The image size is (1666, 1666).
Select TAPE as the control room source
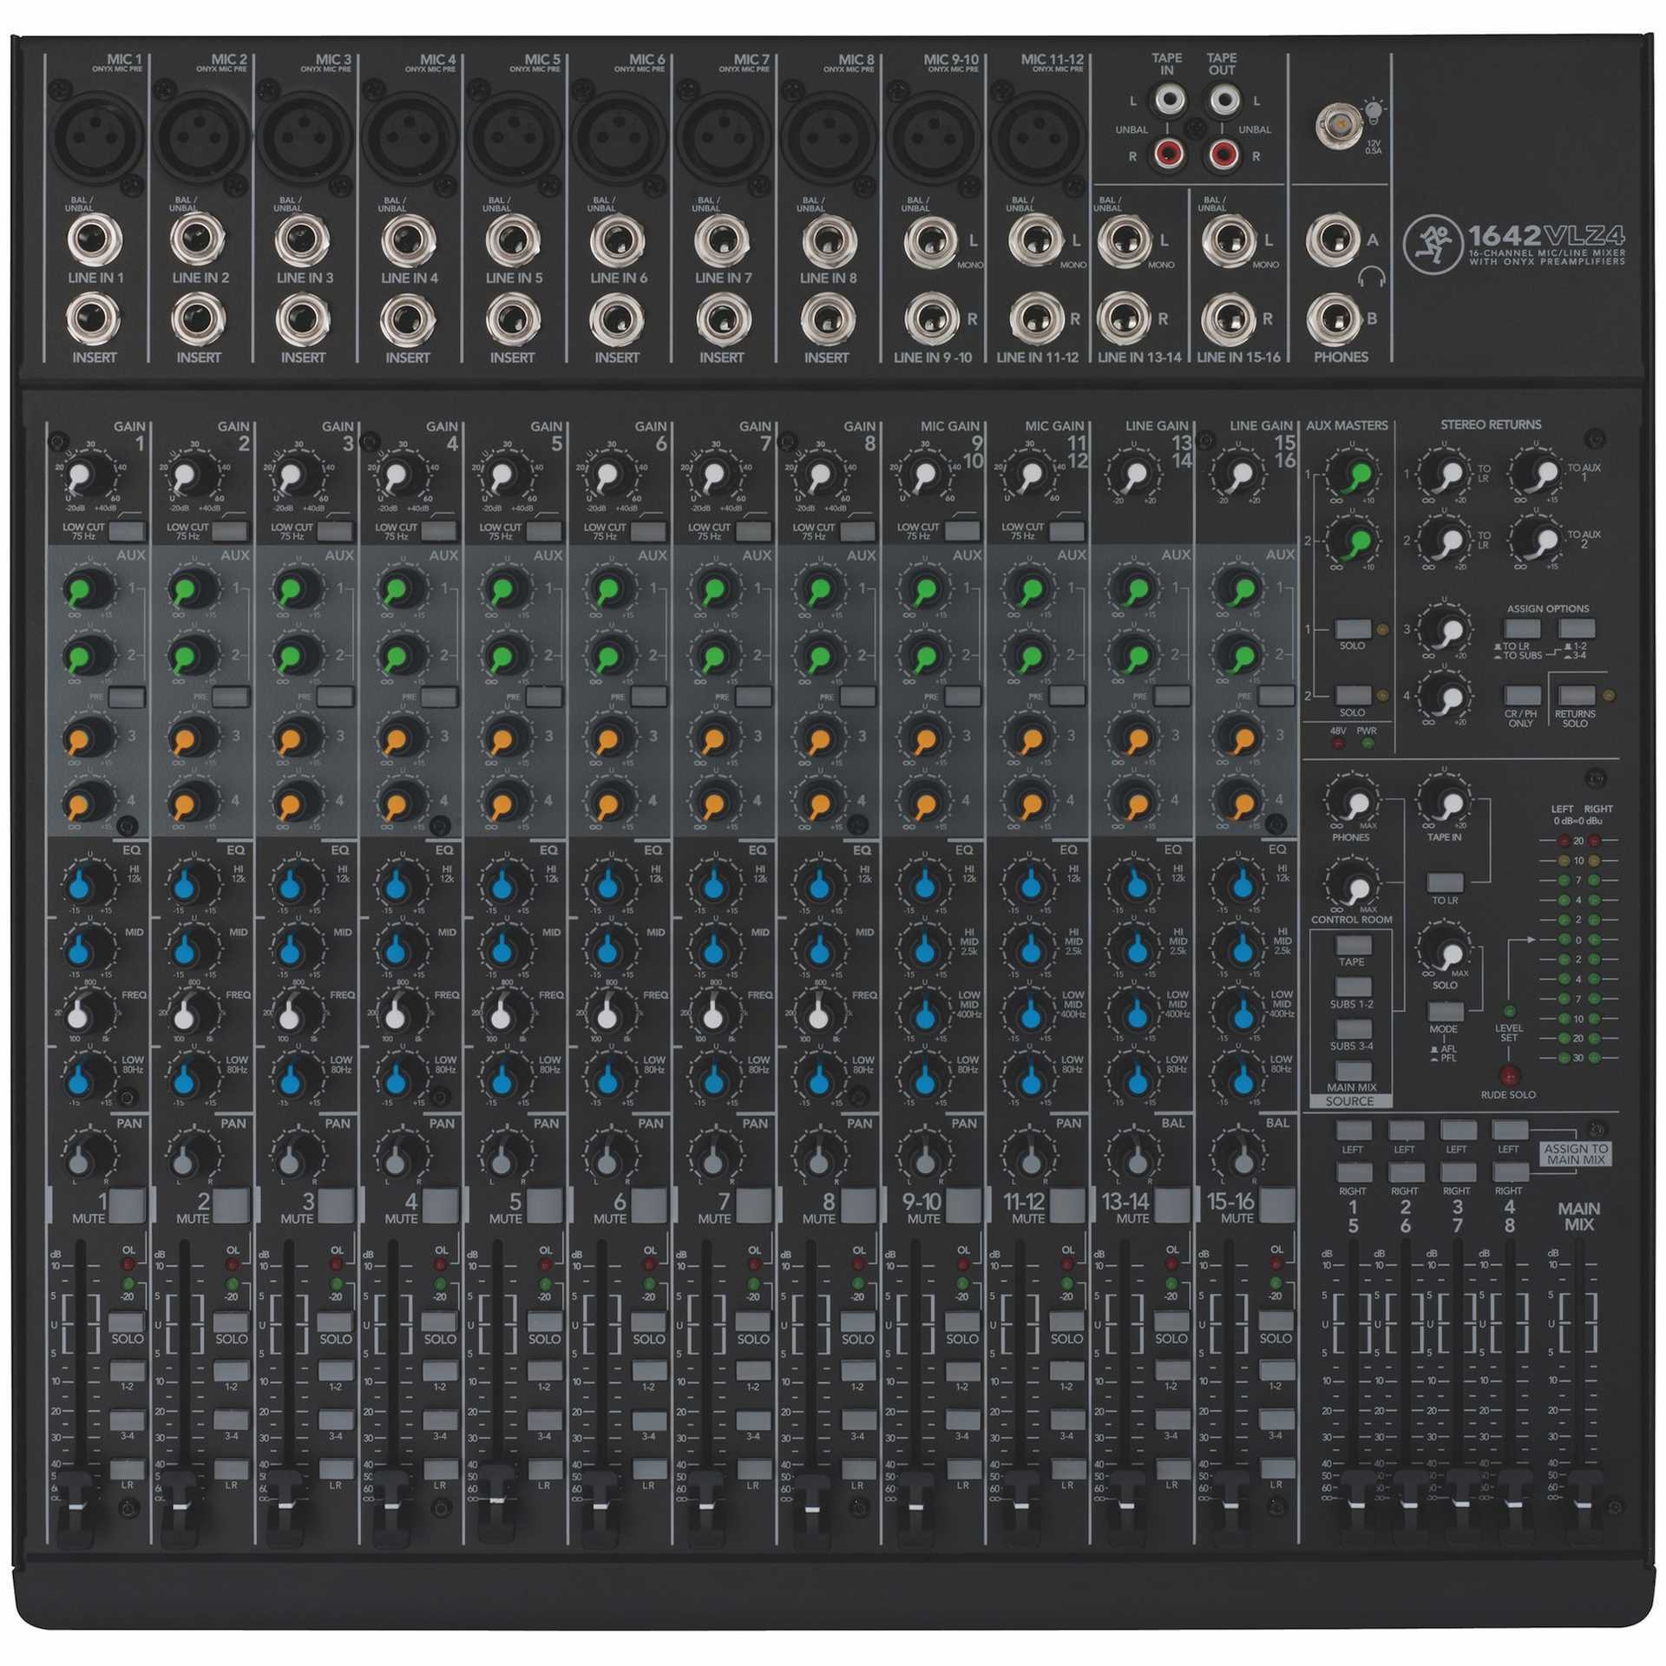(x=1353, y=945)
